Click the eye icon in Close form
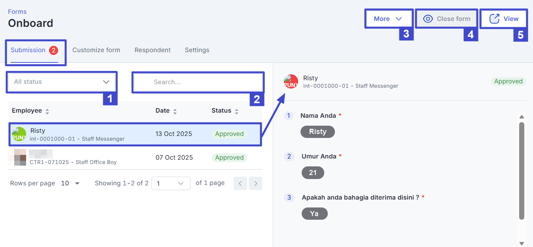Image resolution: width=533 pixels, height=247 pixels. (428, 19)
